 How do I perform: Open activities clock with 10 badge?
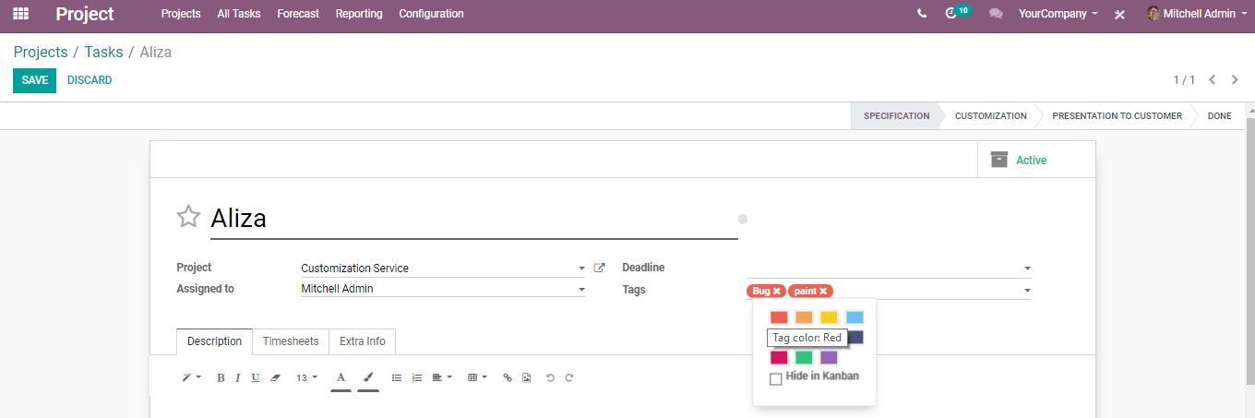958,13
